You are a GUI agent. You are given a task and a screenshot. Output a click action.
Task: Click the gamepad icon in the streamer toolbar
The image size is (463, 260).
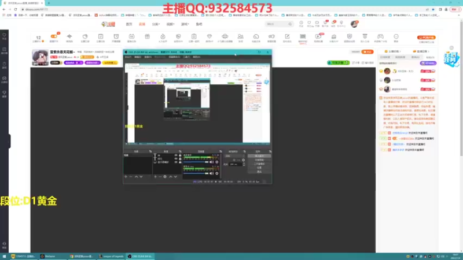(x=380, y=36)
